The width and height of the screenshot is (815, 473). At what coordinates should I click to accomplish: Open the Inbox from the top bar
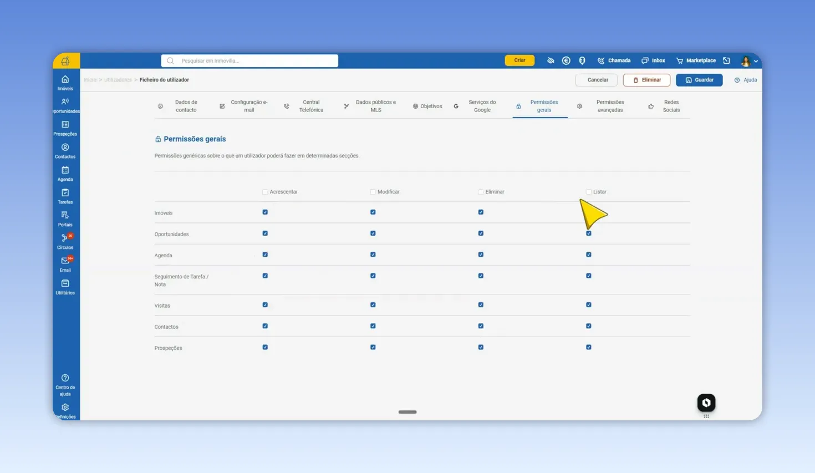(x=653, y=60)
